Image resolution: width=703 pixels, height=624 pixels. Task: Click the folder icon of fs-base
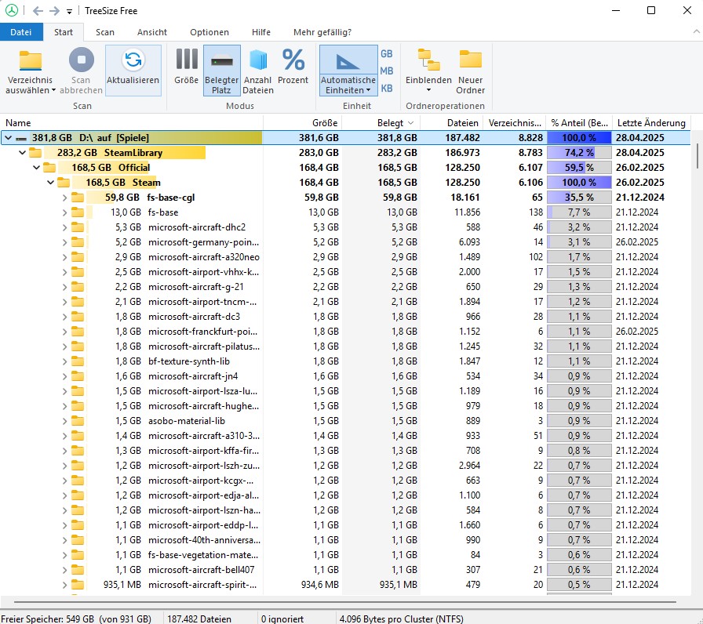coord(78,212)
